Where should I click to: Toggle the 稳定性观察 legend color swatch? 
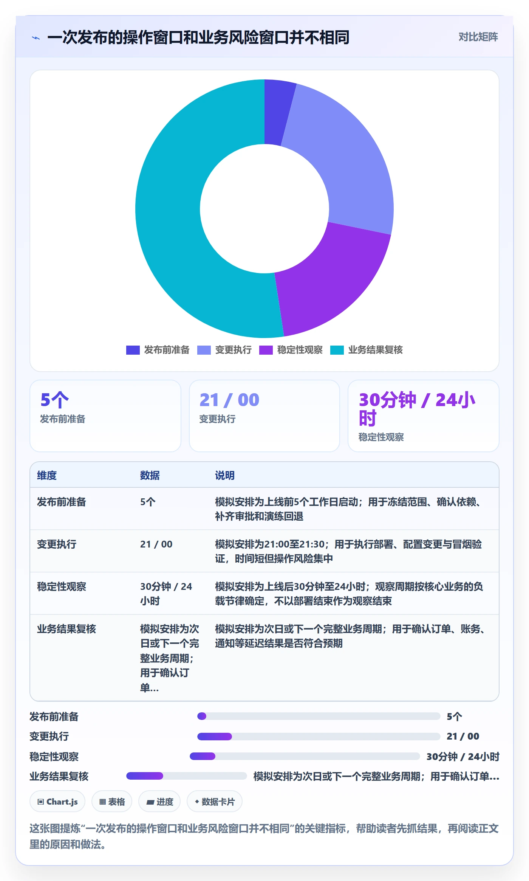(266, 350)
